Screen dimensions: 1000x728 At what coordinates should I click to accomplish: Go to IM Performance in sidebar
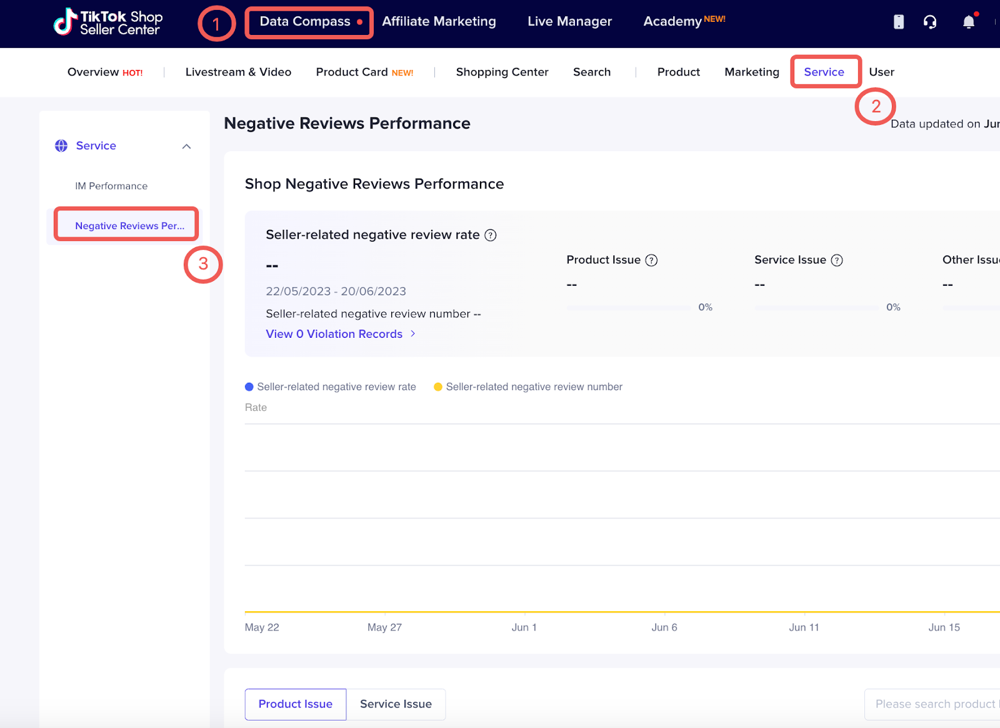111,185
